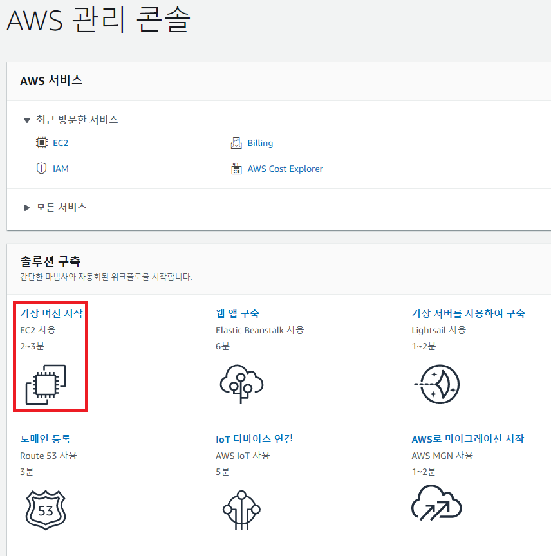Viewport: 551px width, 556px height.
Task: Click the 'AWS 서비스' panel heading
Action: [51, 80]
